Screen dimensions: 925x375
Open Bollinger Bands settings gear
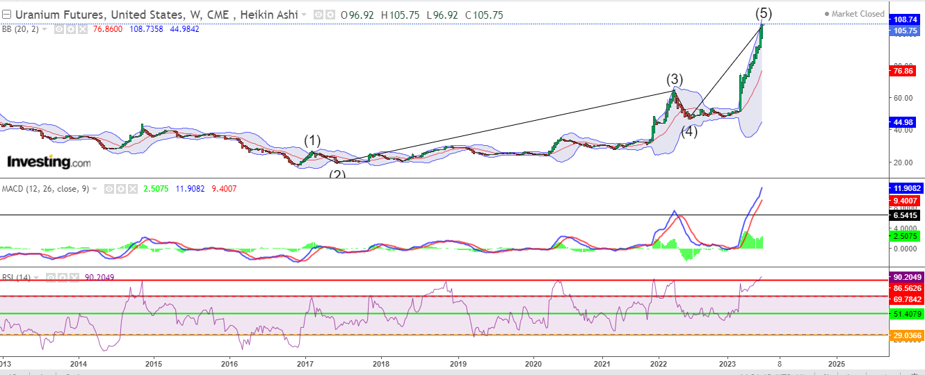tap(70, 29)
